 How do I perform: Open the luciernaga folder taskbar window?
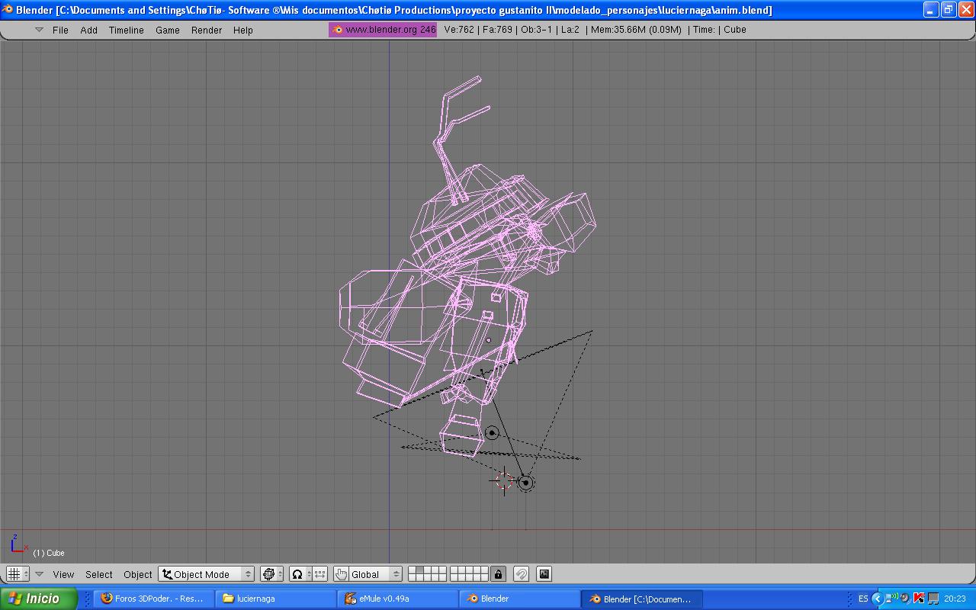[275, 599]
